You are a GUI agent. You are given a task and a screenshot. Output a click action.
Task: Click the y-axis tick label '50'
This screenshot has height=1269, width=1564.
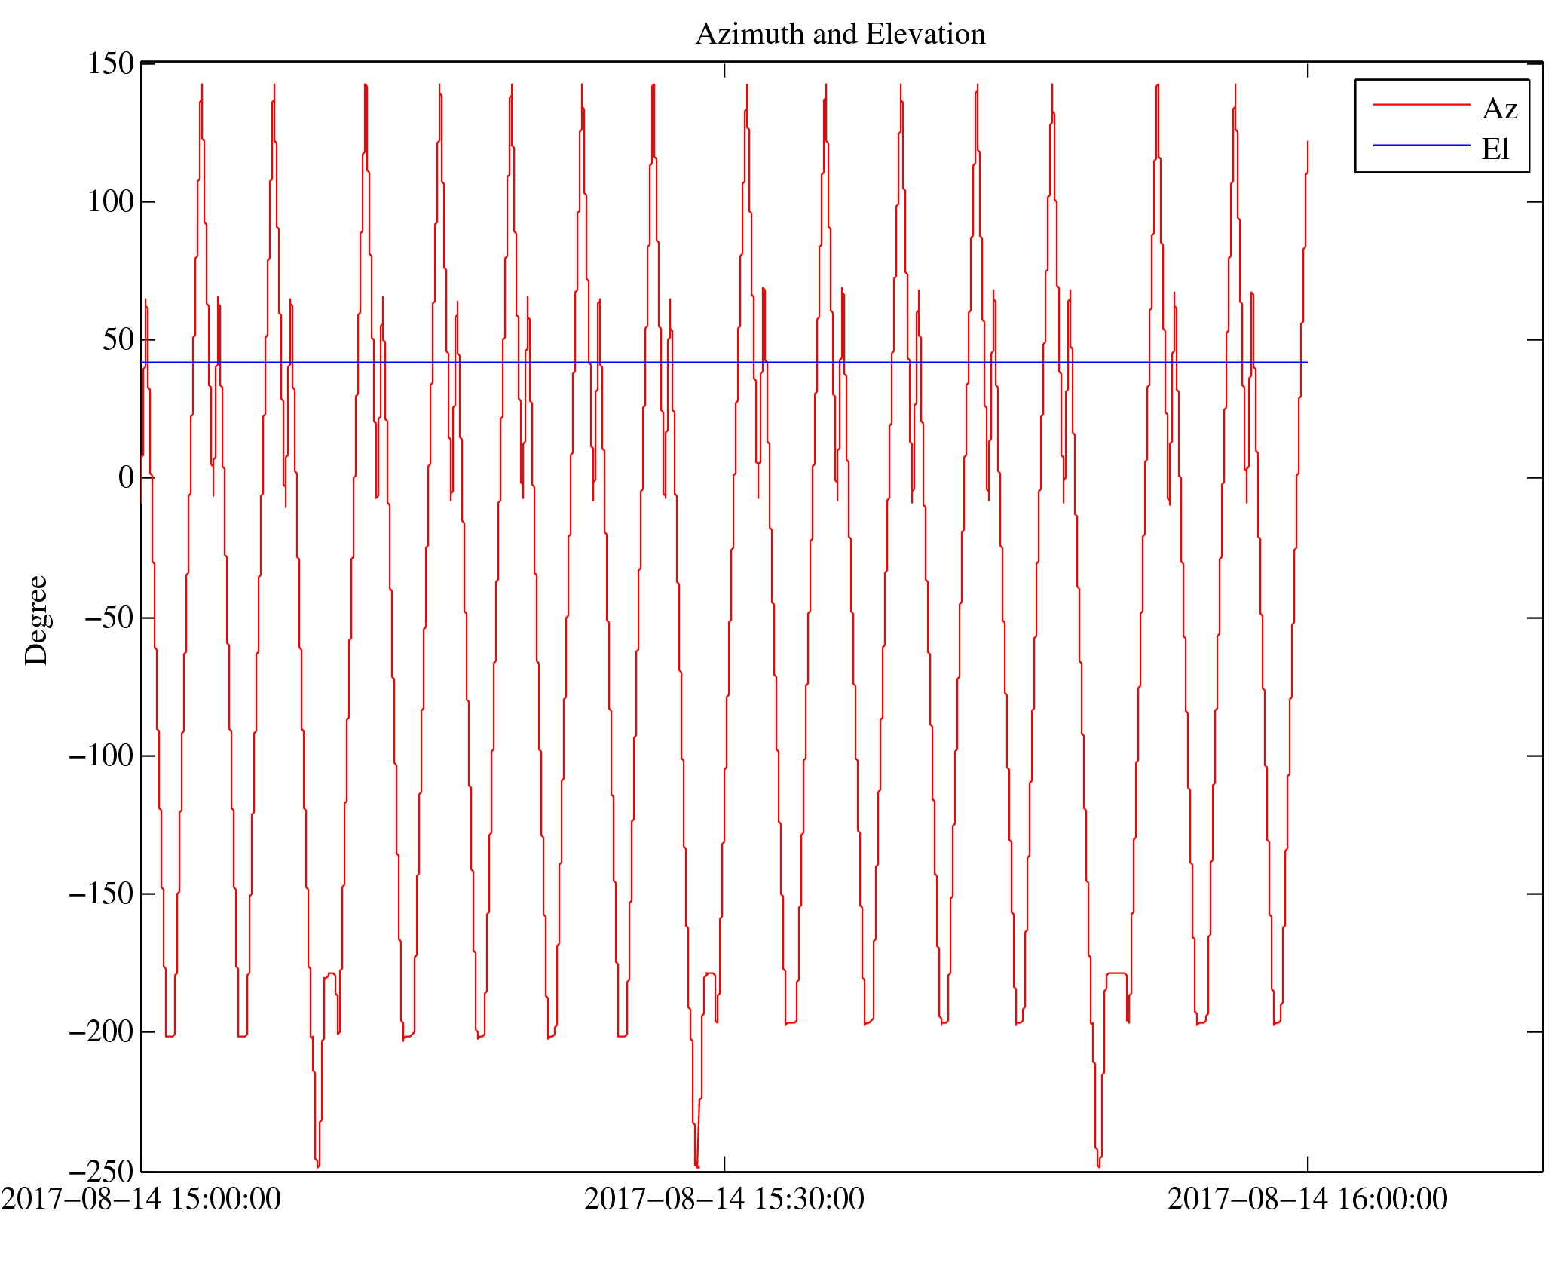click(118, 339)
